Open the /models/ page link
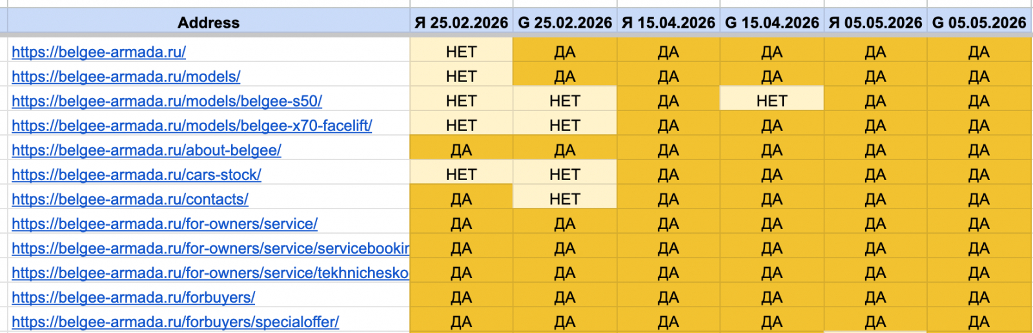Image resolution: width=1033 pixels, height=333 pixels. [126, 76]
